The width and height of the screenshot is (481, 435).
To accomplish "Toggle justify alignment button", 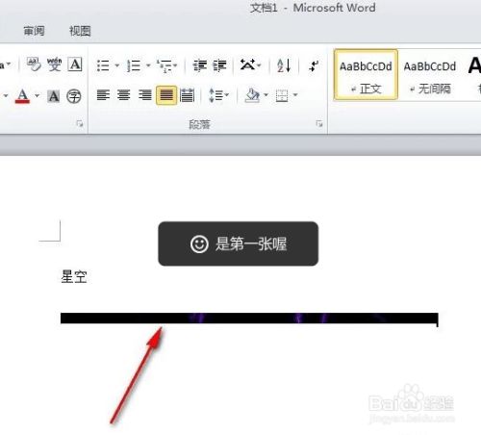I will click(x=166, y=95).
